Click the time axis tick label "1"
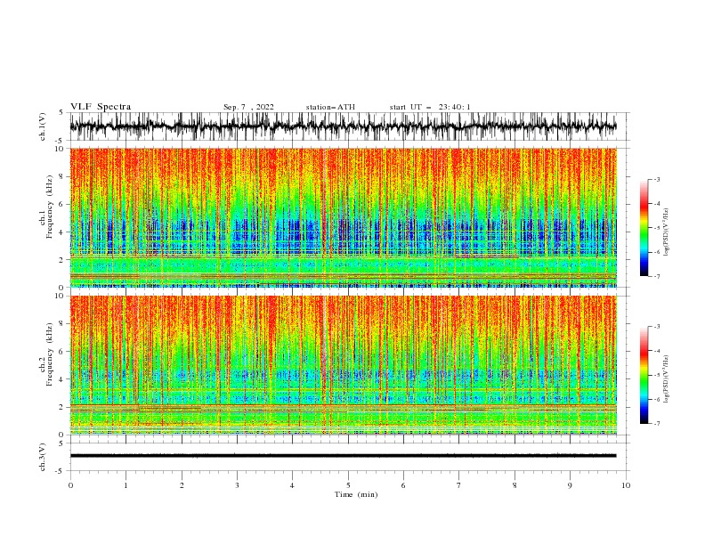Screen dimensions: 705x545 tap(126, 485)
